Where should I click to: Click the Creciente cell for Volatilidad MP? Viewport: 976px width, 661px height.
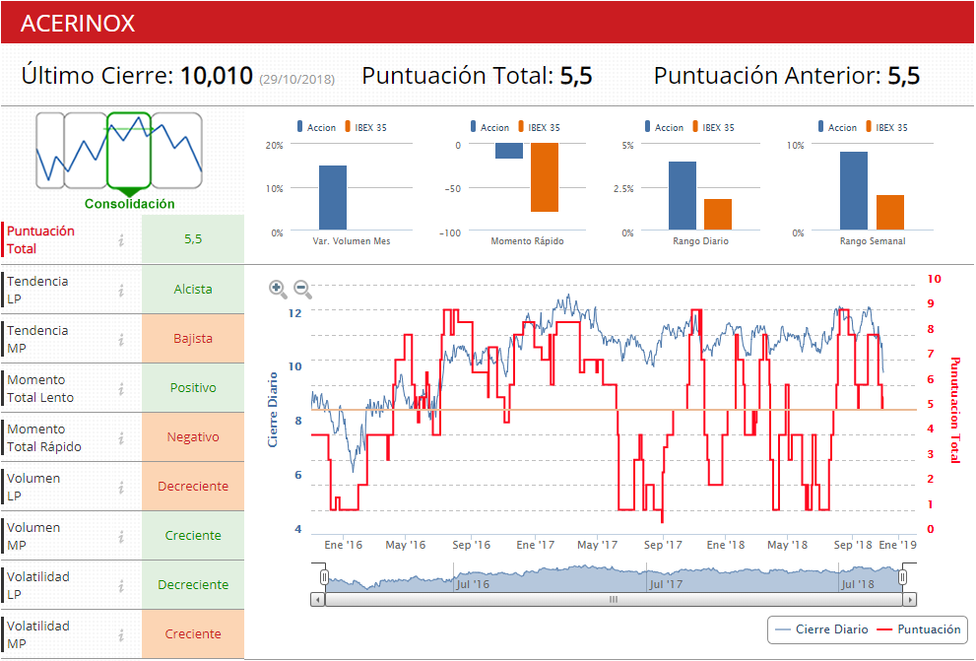point(193,633)
